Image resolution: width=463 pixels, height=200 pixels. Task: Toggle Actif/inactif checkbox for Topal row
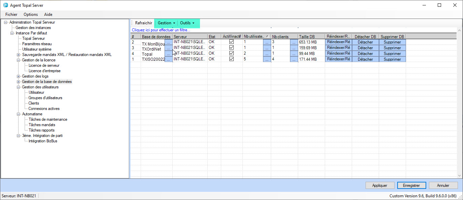(231, 53)
